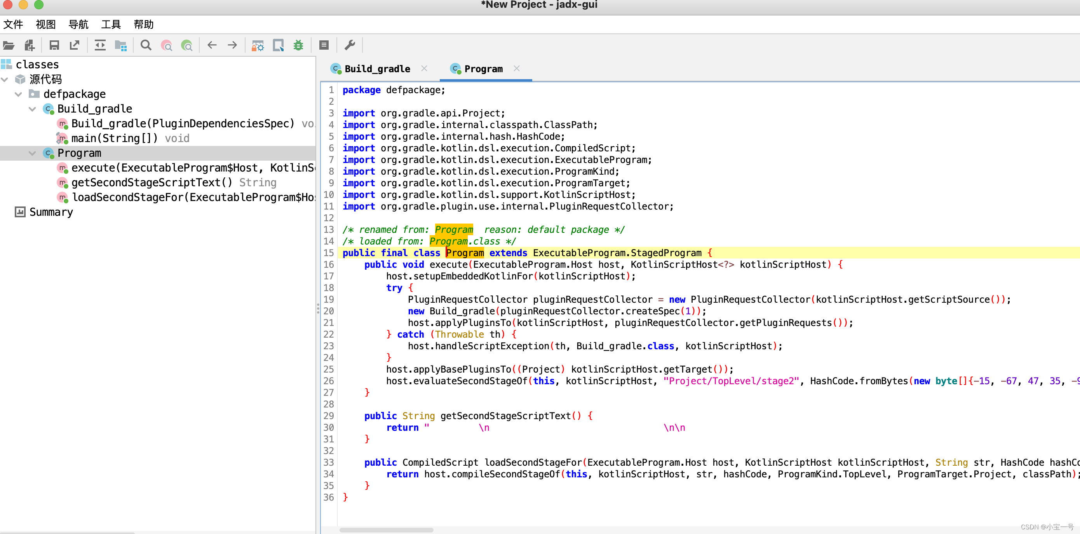Viewport: 1080px width, 534px height.
Task: Launch the green debugger bug icon
Action: point(298,45)
